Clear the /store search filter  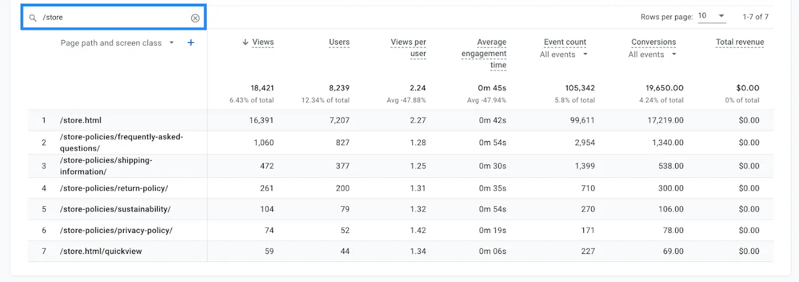195,18
